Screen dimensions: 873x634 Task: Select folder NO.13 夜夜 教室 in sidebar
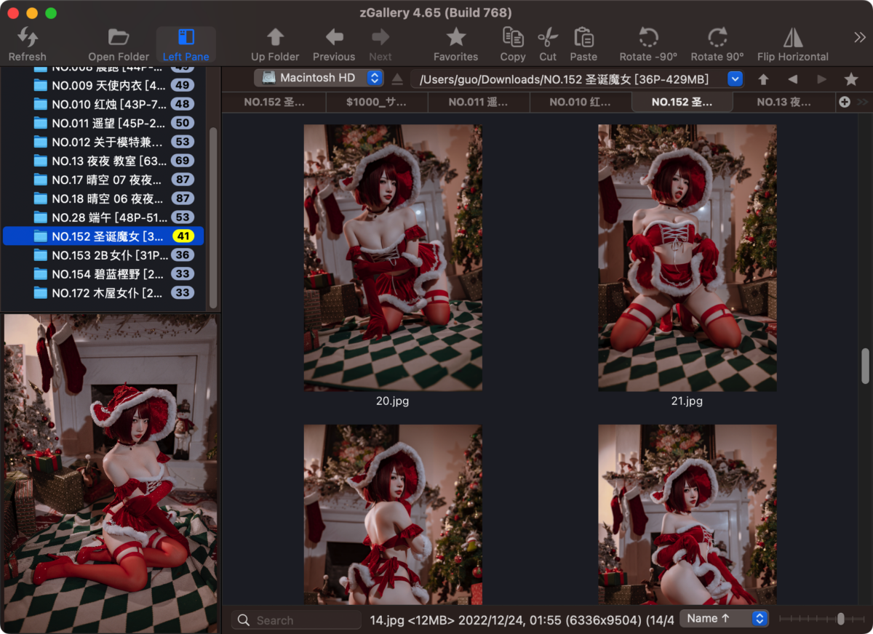coord(103,161)
